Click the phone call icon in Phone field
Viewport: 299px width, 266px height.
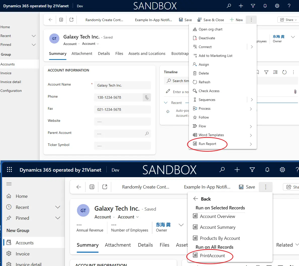click(147, 97)
